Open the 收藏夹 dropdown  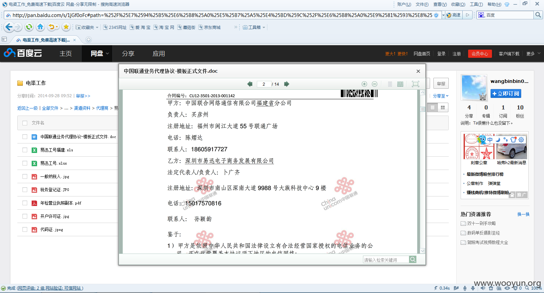click(x=87, y=27)
